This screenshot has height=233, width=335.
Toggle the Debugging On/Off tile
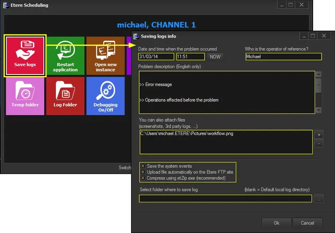[x=106, y=96]
